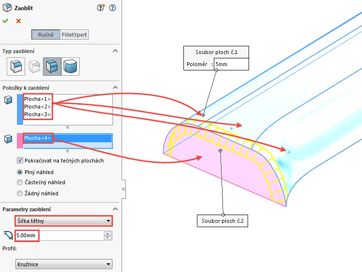Click face set 2 cube icon
The width and height of the screenshot is (362, 272).
click(8, 139)
